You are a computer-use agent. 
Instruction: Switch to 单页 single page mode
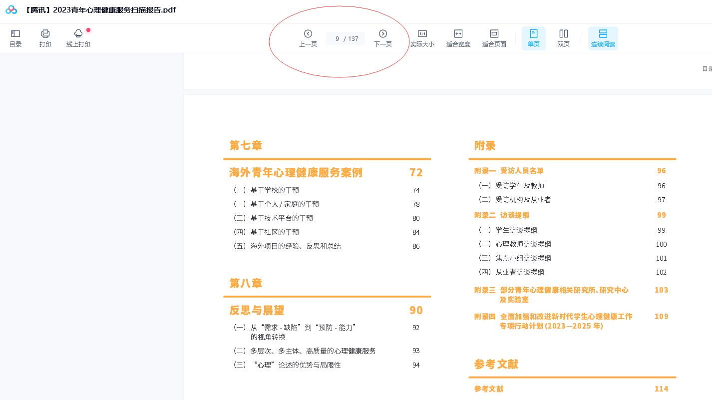pos(533,38)
